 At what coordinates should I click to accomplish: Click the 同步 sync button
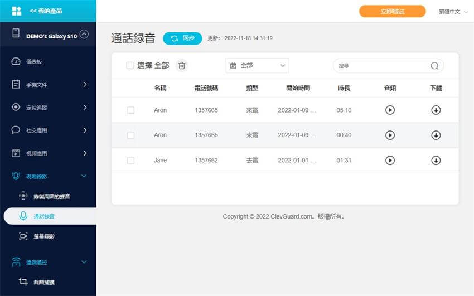182,38
